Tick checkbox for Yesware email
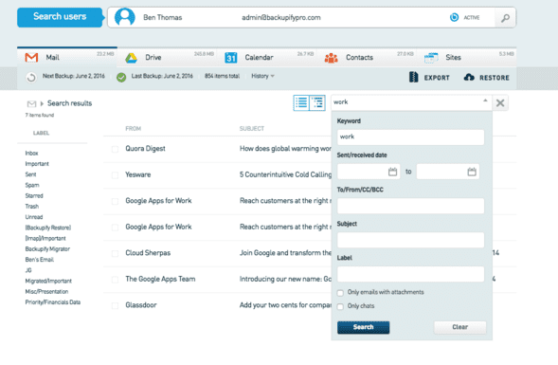This screenshot has height=365, width=558. [x=115, y=175]
